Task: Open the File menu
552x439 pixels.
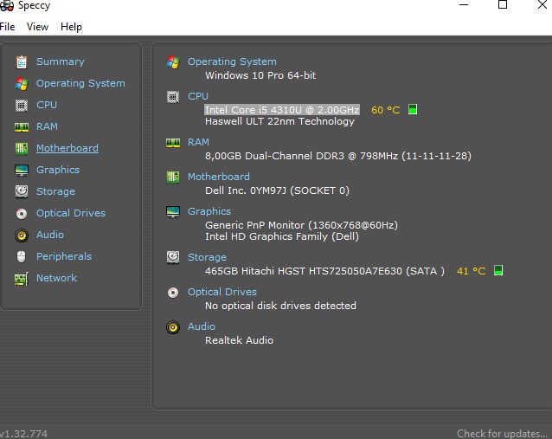Action: (x=8, y=27)
